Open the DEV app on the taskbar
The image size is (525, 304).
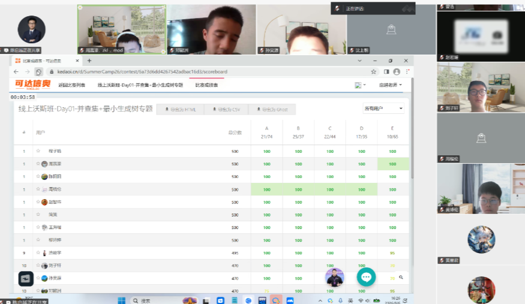[x=262, y=300]
